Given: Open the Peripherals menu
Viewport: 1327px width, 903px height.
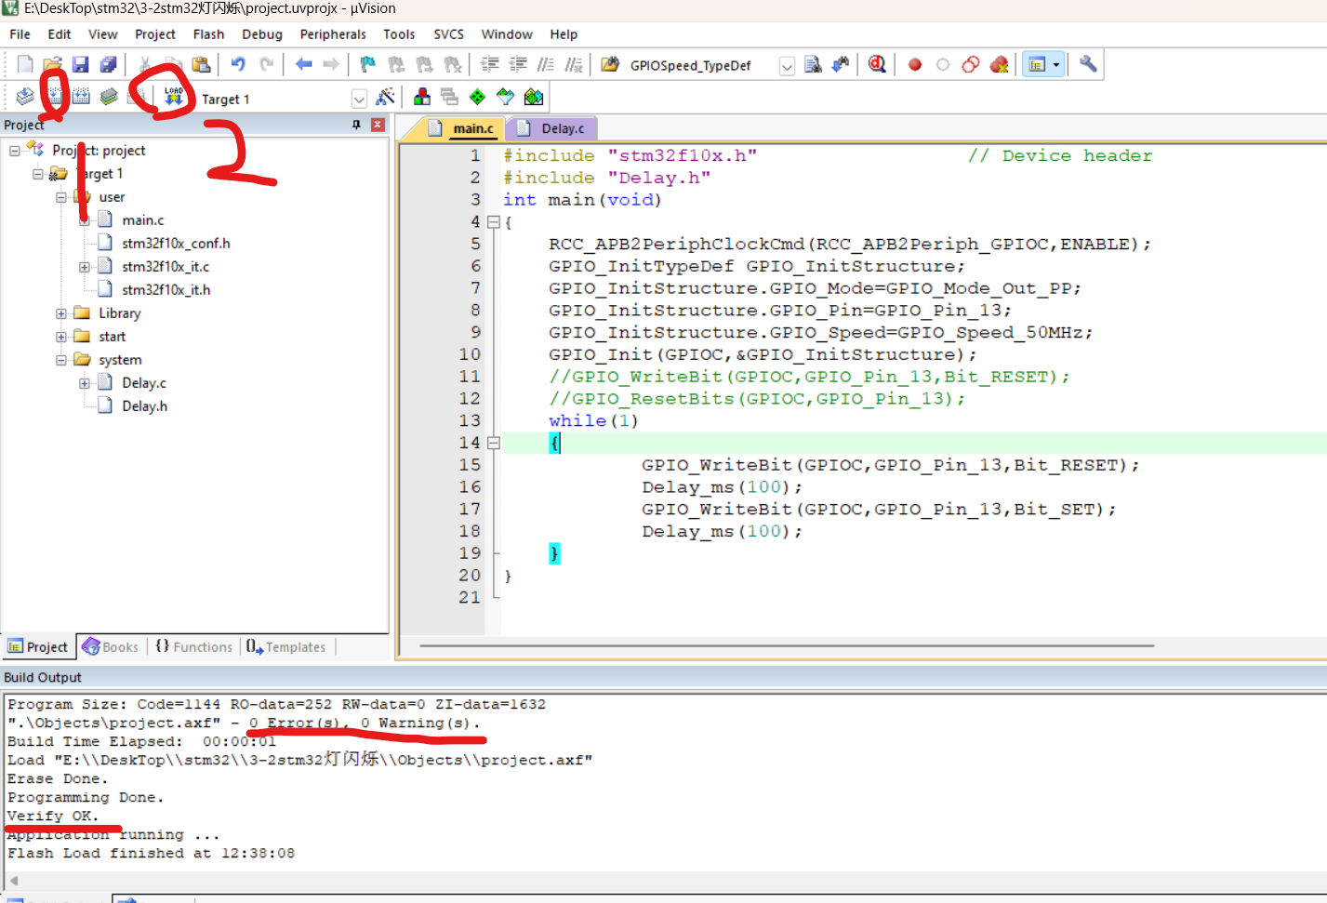Looking at the screenshot, I should [333, 34].
